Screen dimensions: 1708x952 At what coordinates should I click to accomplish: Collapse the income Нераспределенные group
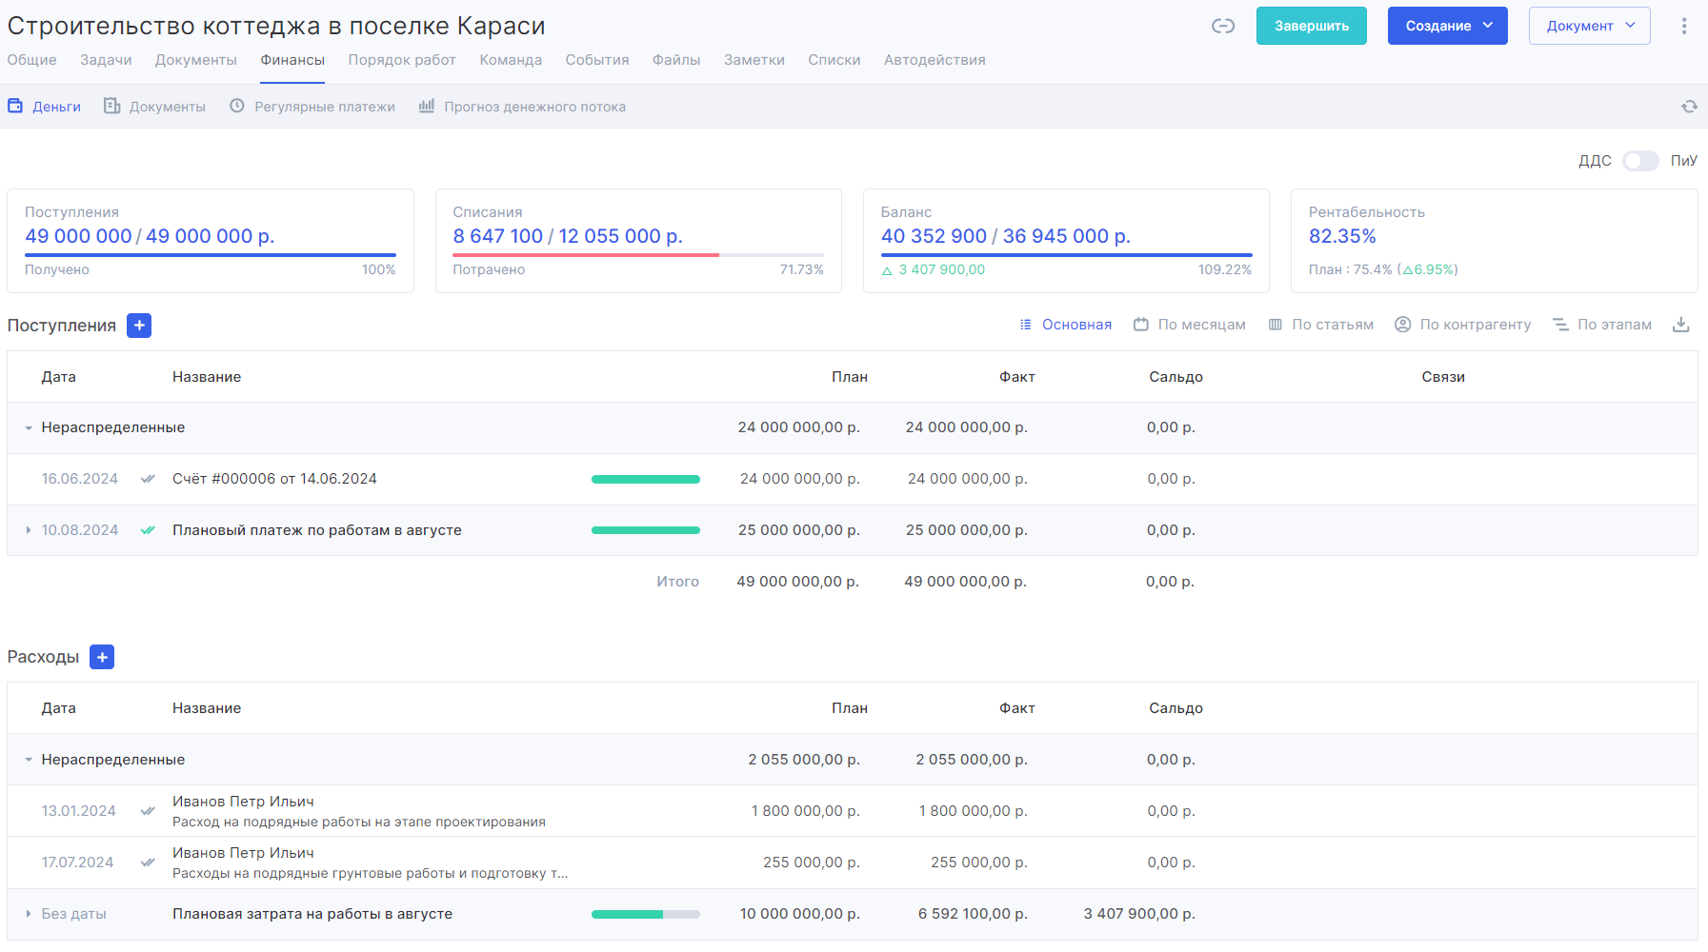[x=29, y=428]
